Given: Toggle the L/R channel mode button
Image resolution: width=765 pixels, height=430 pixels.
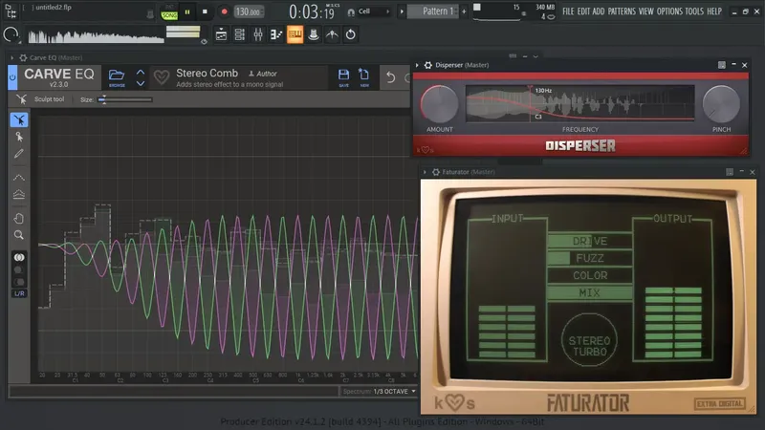Looking at the screenshot, I should pos(19,293).
